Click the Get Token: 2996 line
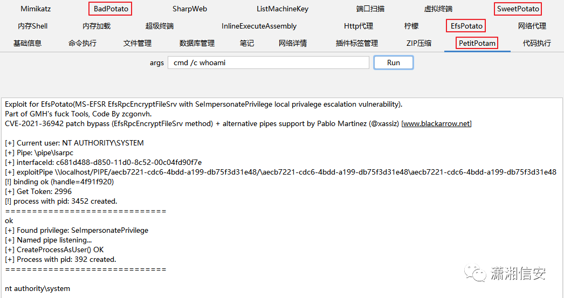The height and width of the screenshot is (298, 564). coord(38,192)
